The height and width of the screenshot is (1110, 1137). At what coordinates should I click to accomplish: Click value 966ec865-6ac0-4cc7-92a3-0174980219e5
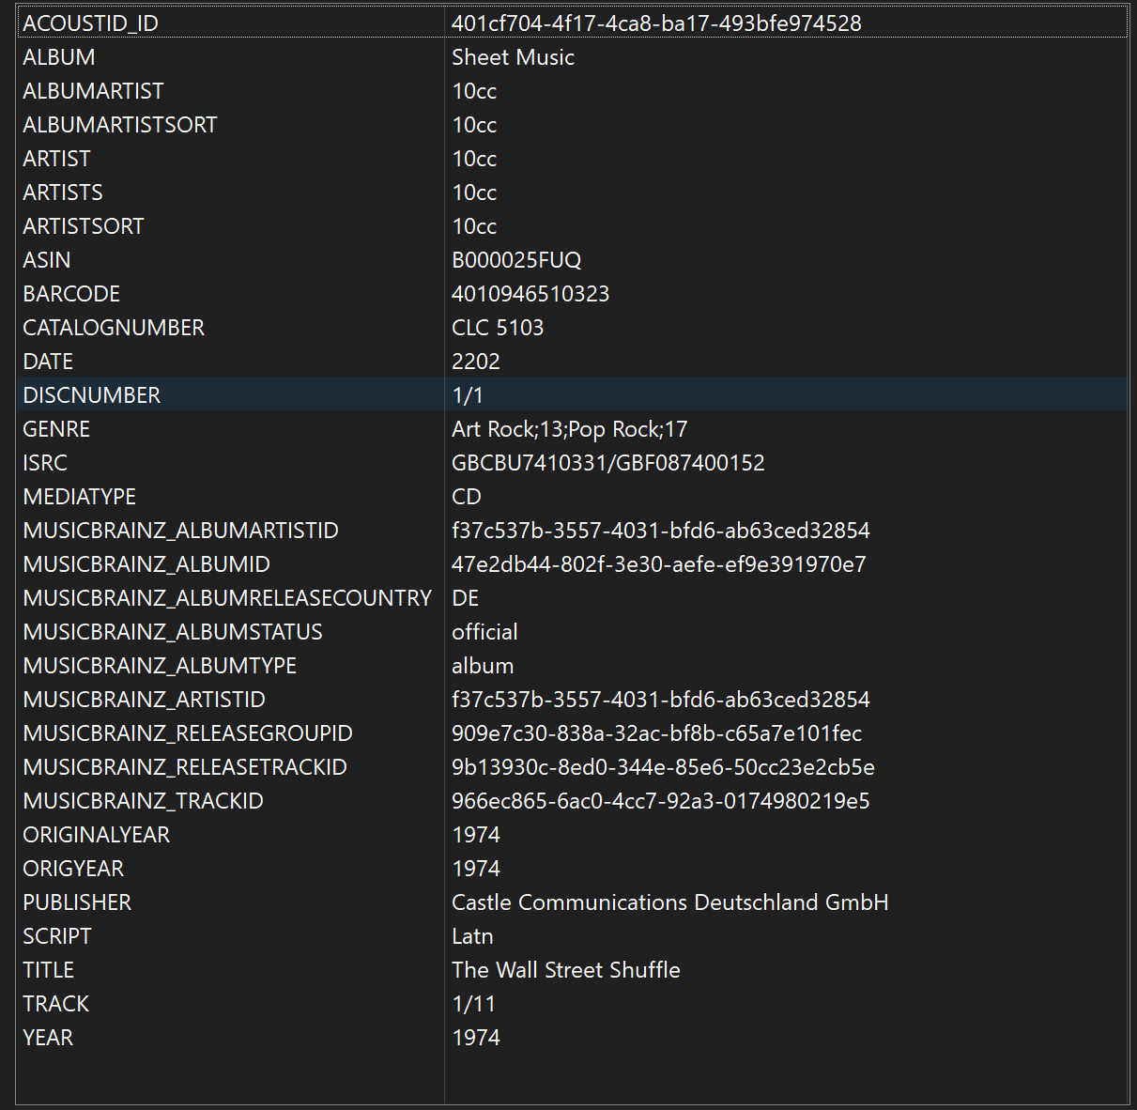coord(661,801)
